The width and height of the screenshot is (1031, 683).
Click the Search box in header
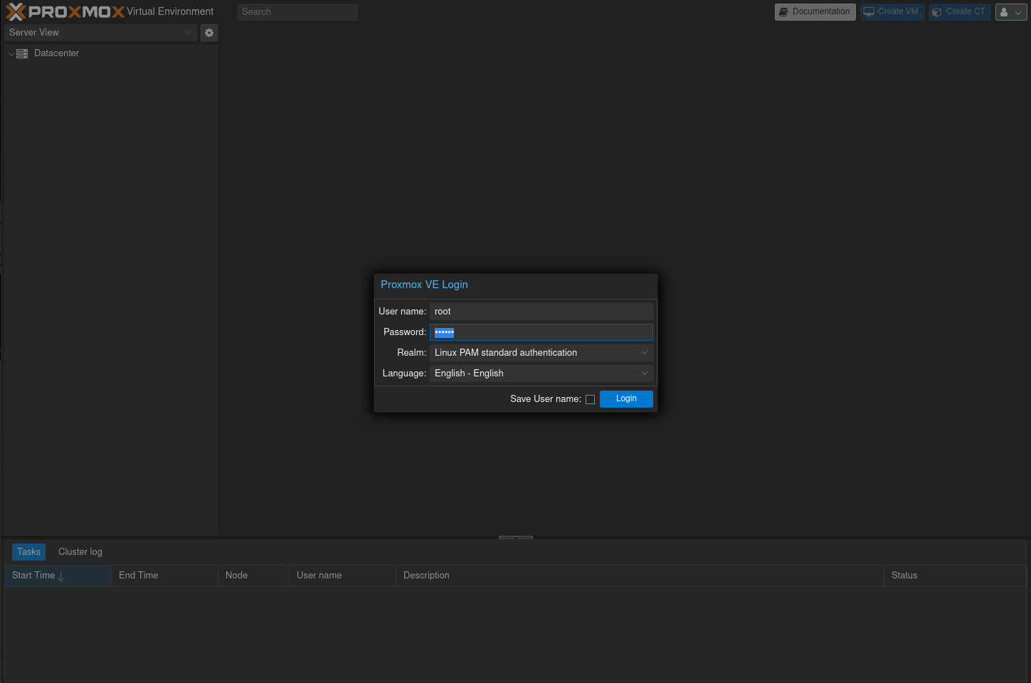[297, 12]
